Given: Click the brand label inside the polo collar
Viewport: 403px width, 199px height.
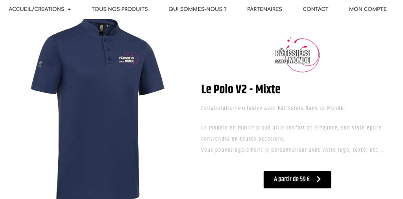Looking at the screenshot, I should 102,27.
